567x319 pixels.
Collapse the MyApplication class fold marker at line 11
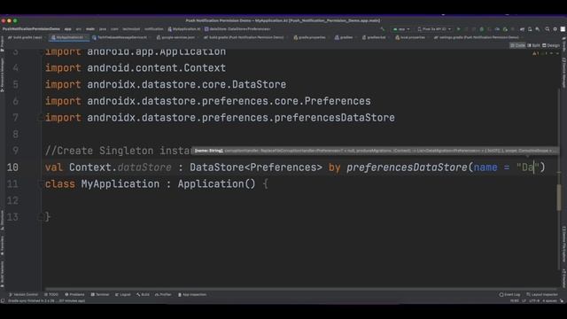pyautogui.click(x=40, y=184)
